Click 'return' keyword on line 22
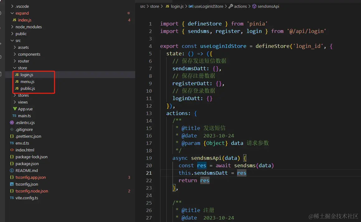This screenshot has height=222, width=361. 188,180
